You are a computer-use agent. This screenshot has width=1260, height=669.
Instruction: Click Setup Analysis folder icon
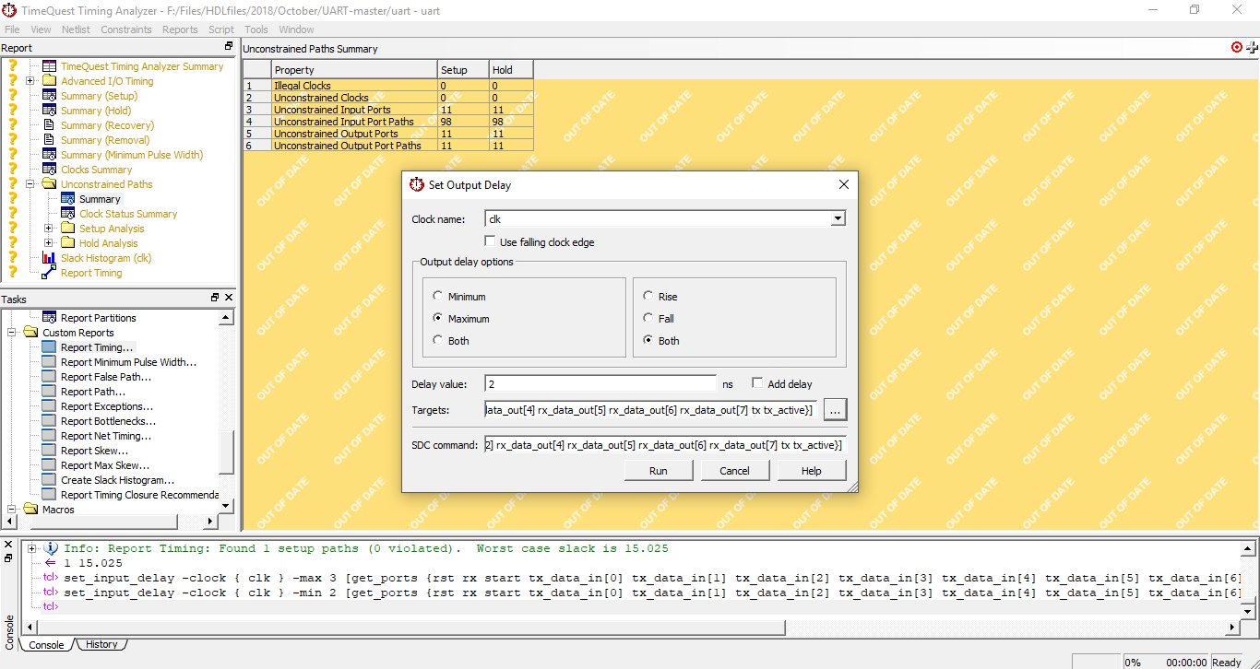coord(68,229)
